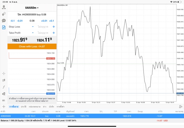This screenshot has height=128, width=184.
Task: Open the chat messages icon
Action: tap(4, 21)
